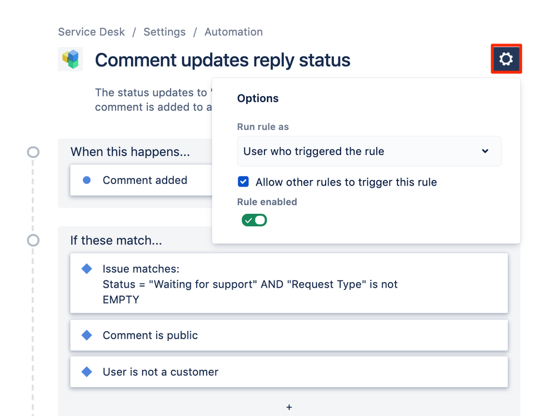The width and height of the screenshot is (555, 416).
Task: Click the blue dot icon beside Comment added
Action: [x=87, y=180]
